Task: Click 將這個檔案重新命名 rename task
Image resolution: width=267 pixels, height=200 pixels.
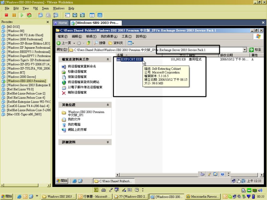Action: click(x=82, y=66)
